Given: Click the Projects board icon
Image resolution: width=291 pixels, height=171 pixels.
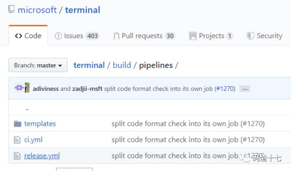Looking at the screenshot, I should point(193,36).
